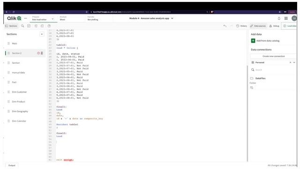This screenshot has width=300, height=169.
Task: Open the Output panel at the bottom
Action: tap(12, 166)
